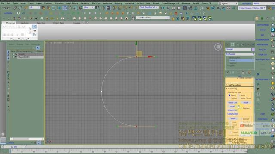Open selection filter All dropdown

[x=35, y=7]
